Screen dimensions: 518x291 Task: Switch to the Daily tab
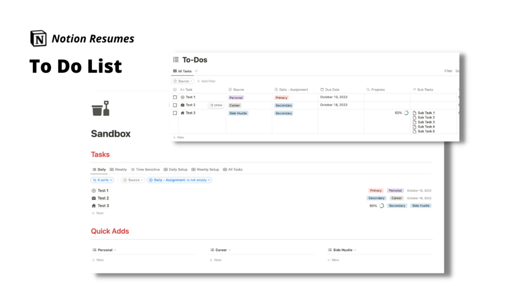(x=99, y=169)
